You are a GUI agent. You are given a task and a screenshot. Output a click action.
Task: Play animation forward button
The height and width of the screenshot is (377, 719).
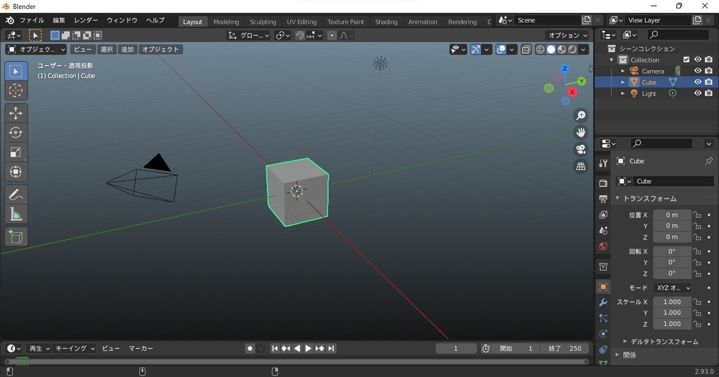(308, 348)
